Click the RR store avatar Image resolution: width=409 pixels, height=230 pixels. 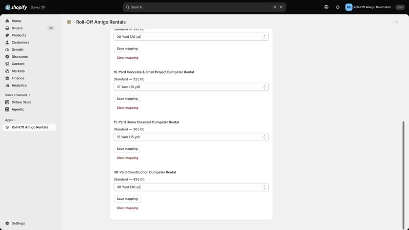pyautogui.click(x=349, y=7)
